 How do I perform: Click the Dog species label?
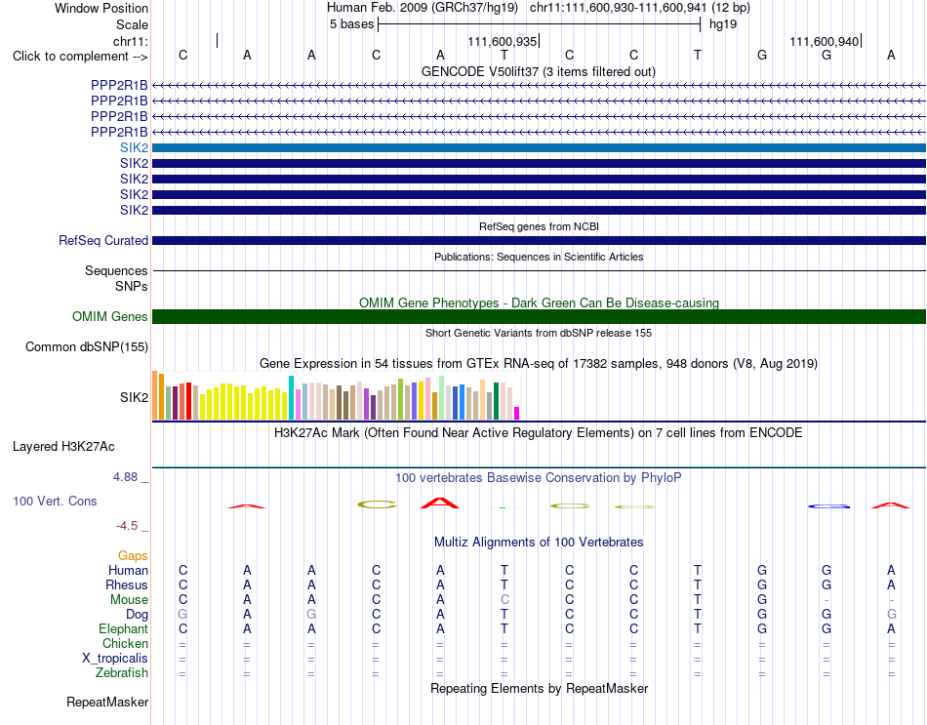(137, 615)
